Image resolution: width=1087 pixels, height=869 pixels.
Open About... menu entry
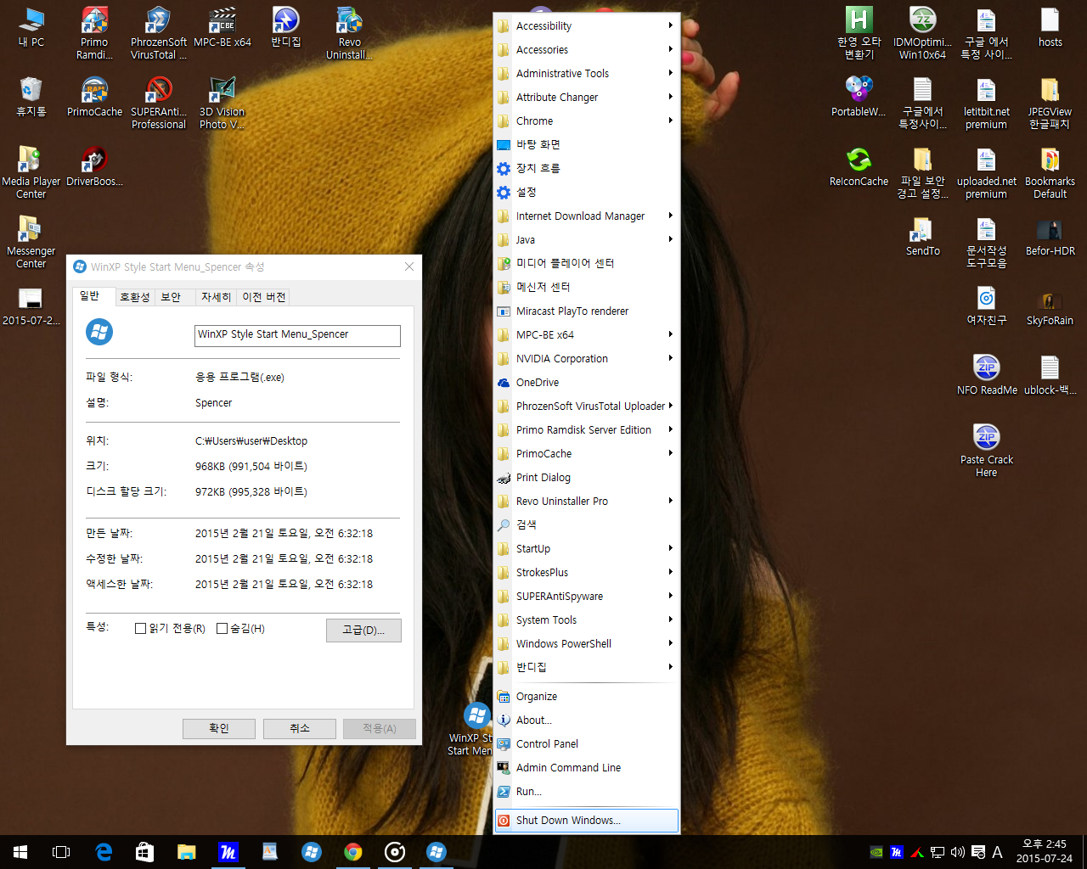pyautogui.click(x=586, y=720)
